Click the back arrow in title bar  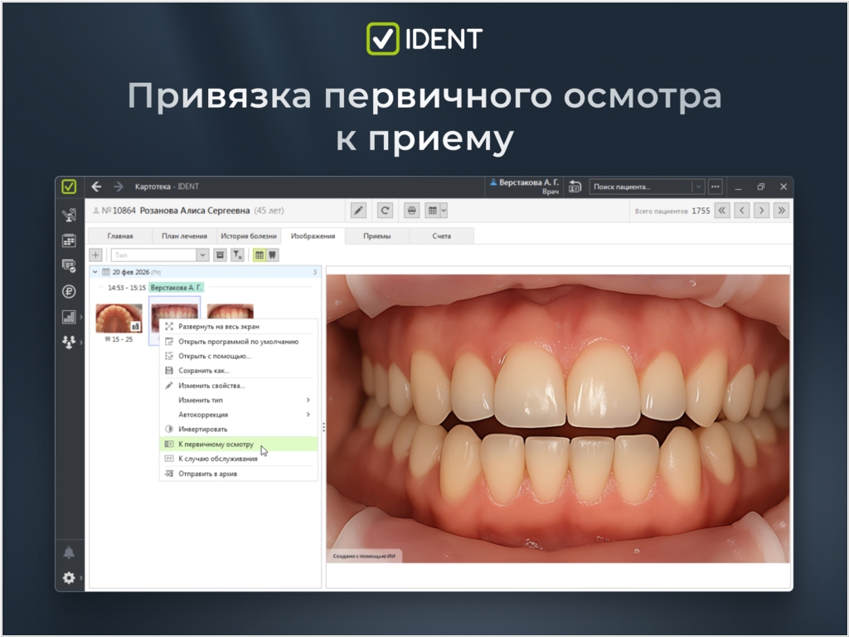point(96,187)
